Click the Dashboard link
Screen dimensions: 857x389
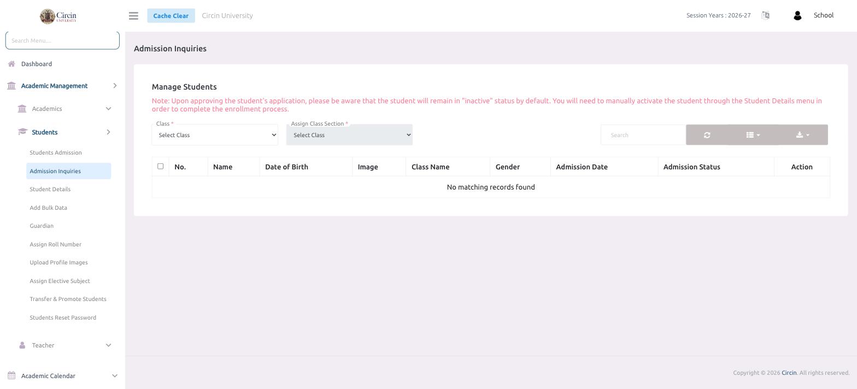tap(37, 64)
